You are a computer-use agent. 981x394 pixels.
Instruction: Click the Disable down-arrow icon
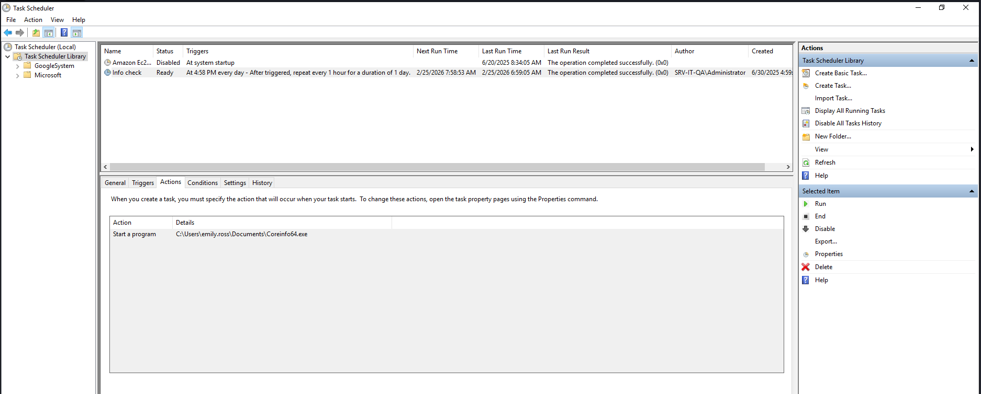pyautogui.click(x=806, y=229)
